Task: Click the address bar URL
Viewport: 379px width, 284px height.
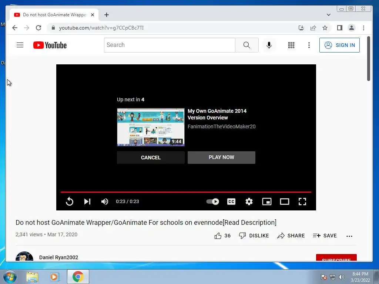Action: [x=101, y=28]
